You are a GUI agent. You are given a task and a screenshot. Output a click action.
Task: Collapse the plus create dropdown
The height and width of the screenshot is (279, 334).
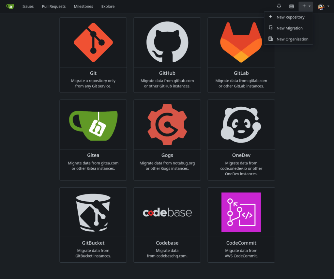[306, 6]
